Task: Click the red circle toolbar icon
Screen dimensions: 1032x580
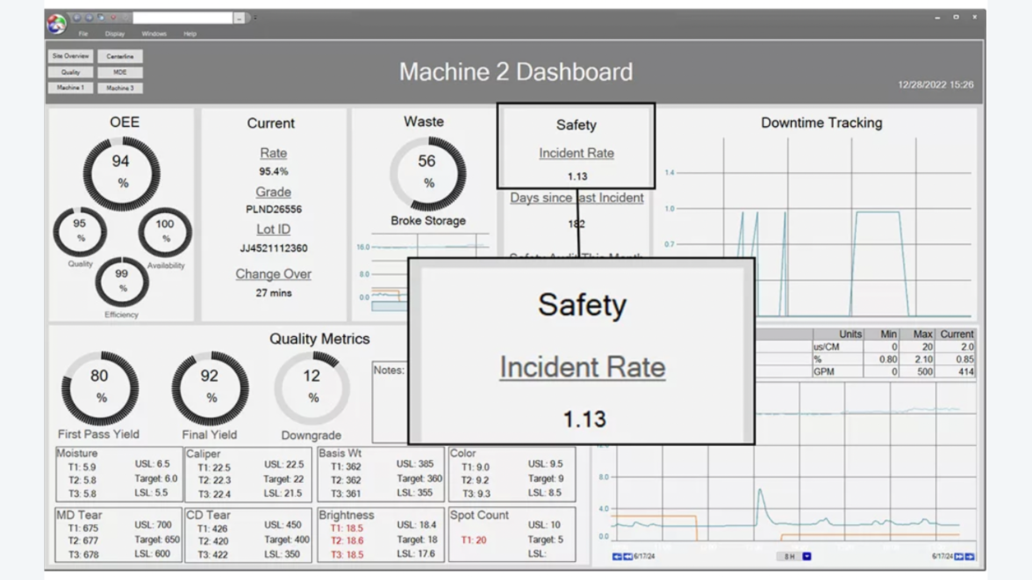Action: pos(113,18)
